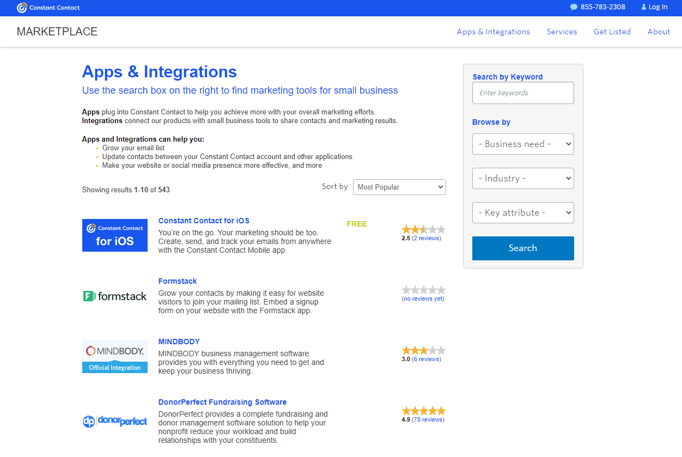This screenshot has height=457, width=682.
Task: Click the Log In link
Action: (x=658, y=7)
